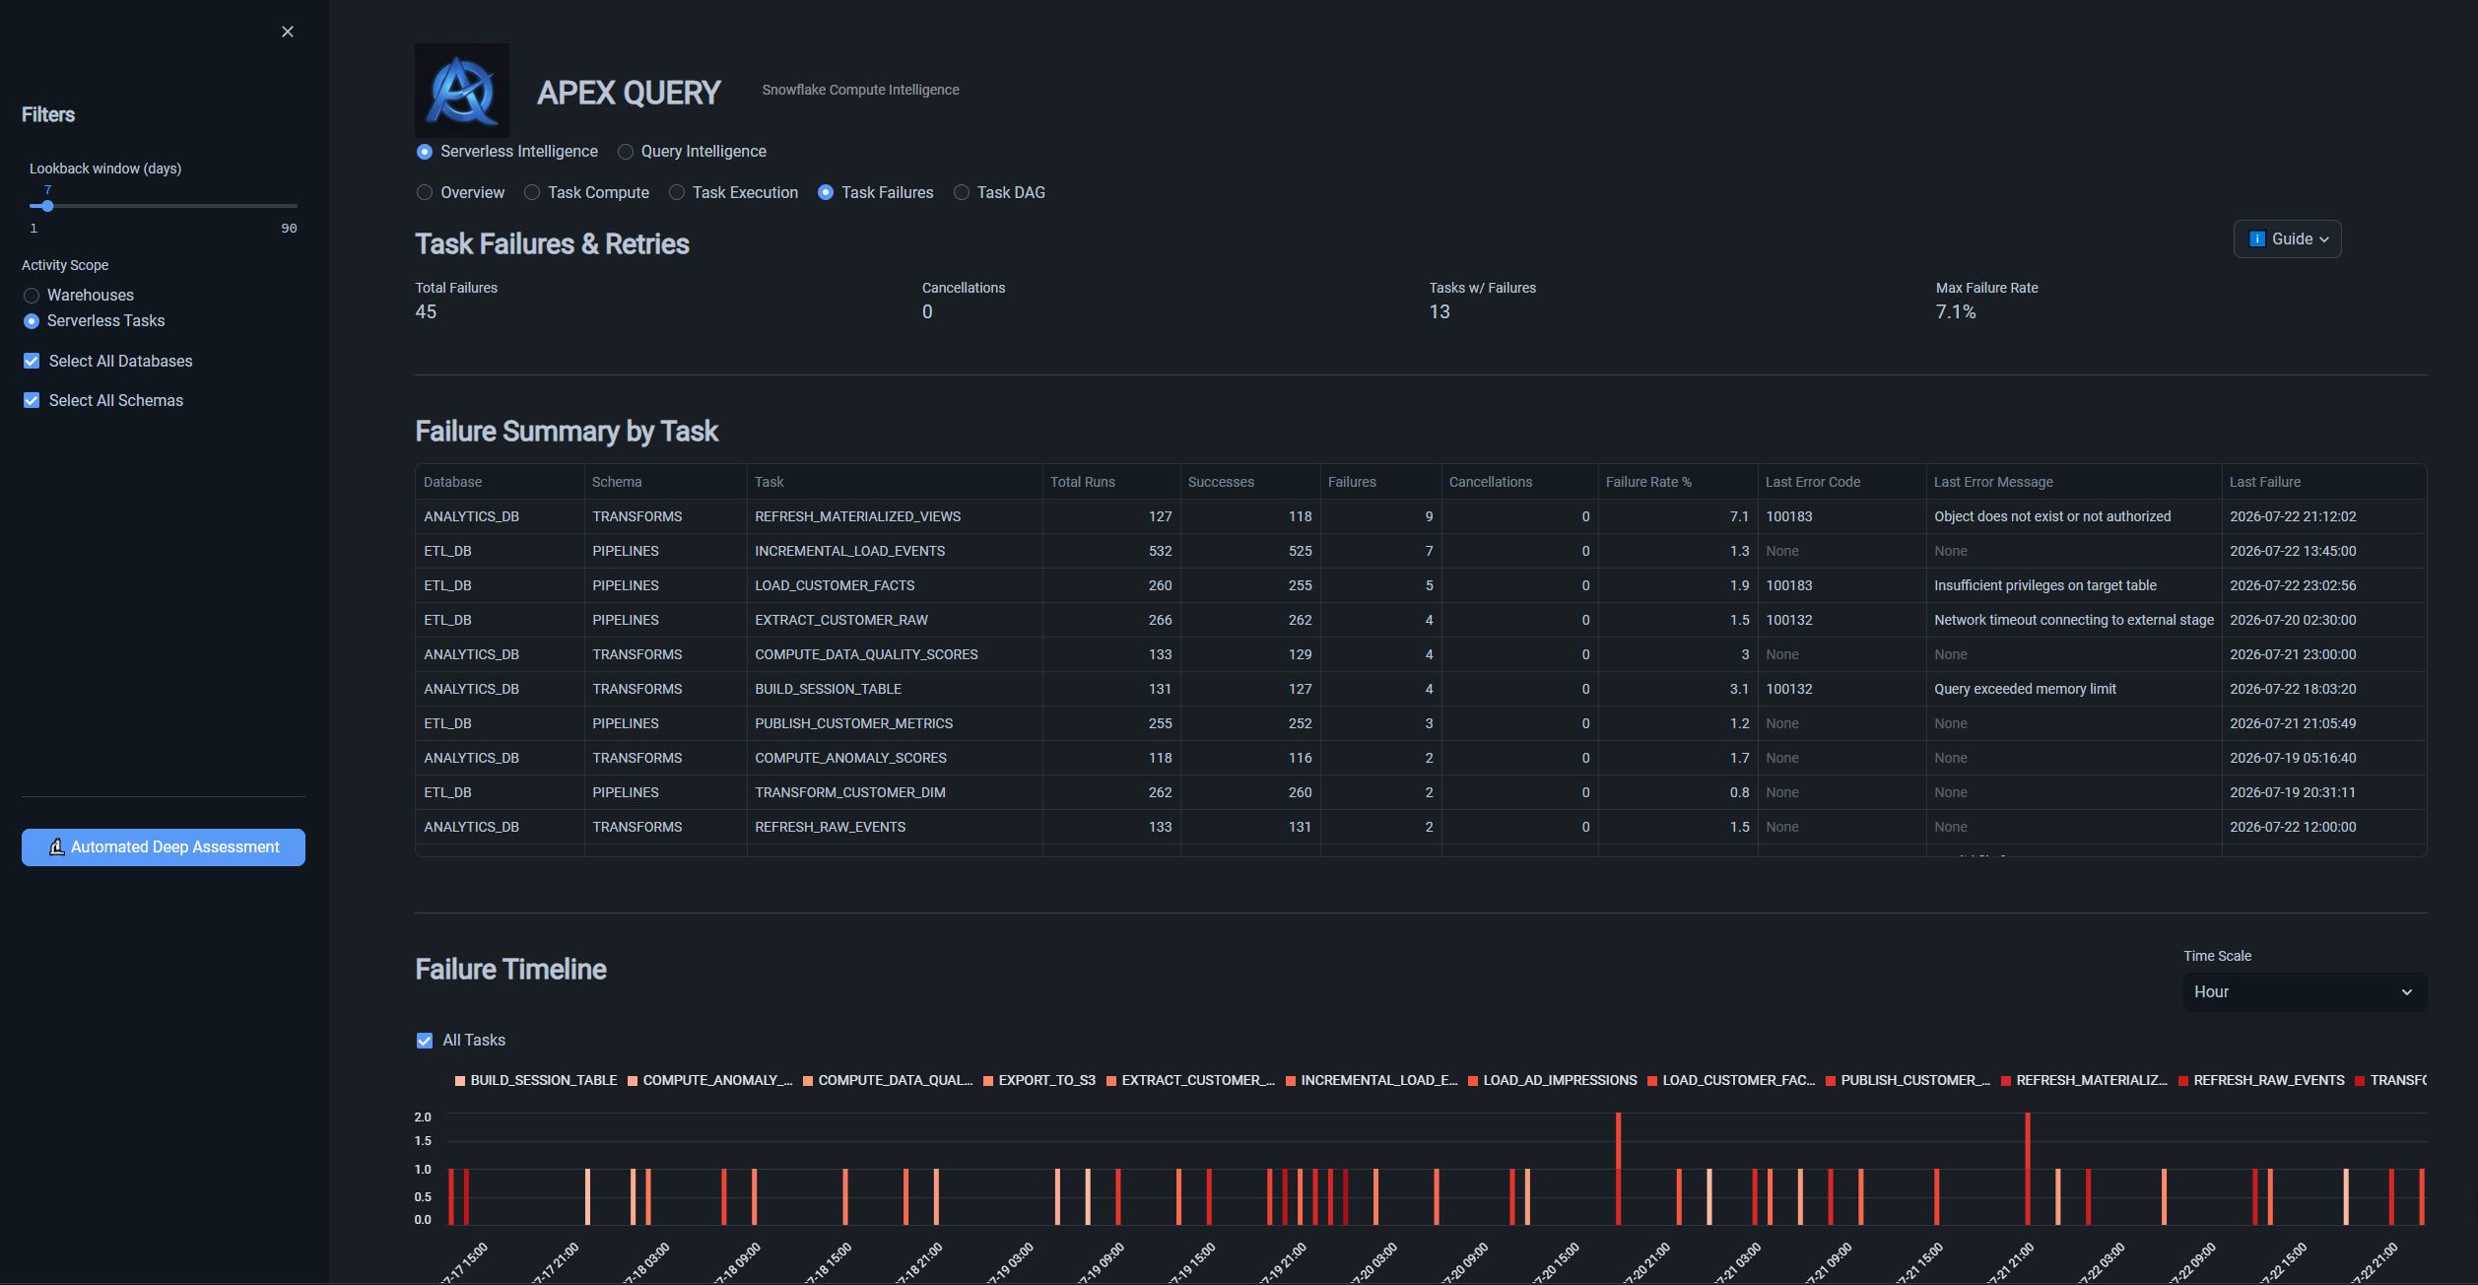Uncheck Select All Schemas checkbox

point(32,401)
